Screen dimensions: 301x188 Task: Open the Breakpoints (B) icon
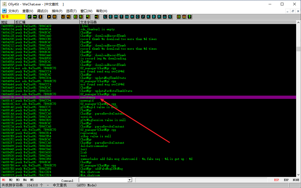(x=154, y=17)
